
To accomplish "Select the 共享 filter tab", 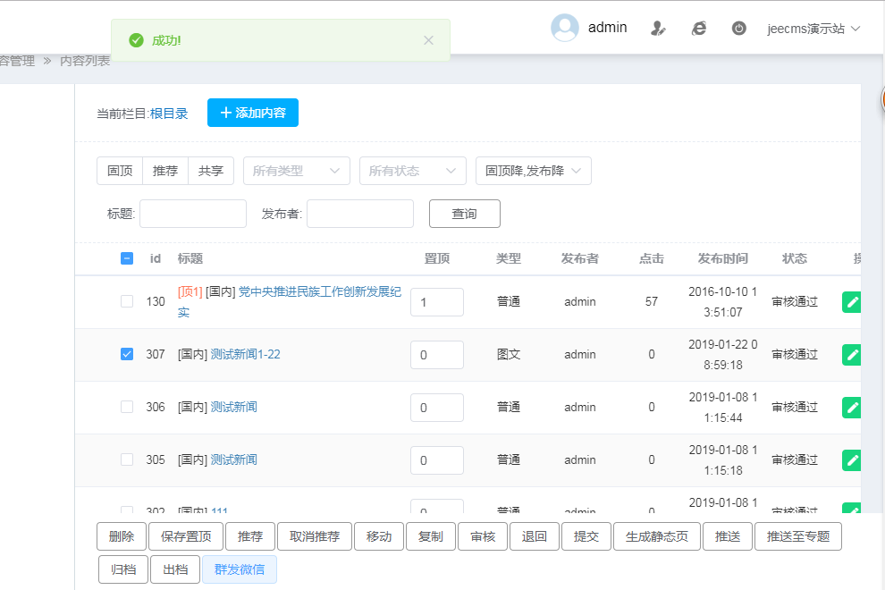I will point(211,171).
